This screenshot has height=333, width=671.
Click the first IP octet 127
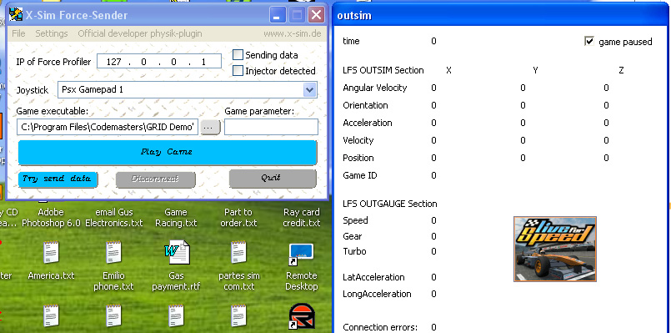click(113, 62)
